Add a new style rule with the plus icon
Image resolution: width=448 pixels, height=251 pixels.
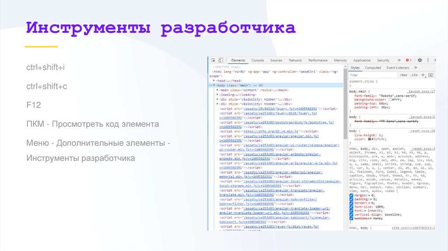[x=423, y=75]
